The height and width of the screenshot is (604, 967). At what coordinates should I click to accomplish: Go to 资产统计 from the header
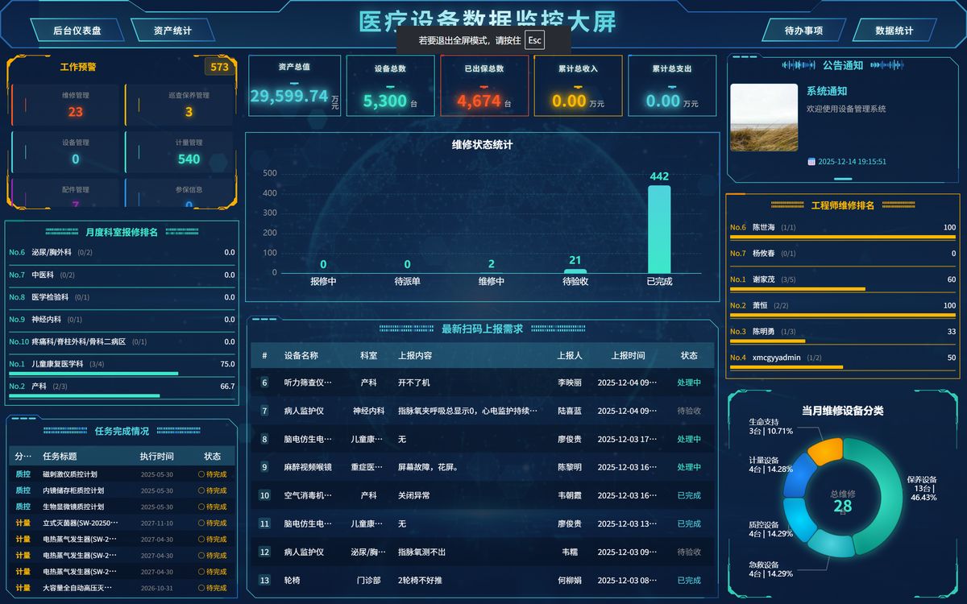tap(172, 31)
